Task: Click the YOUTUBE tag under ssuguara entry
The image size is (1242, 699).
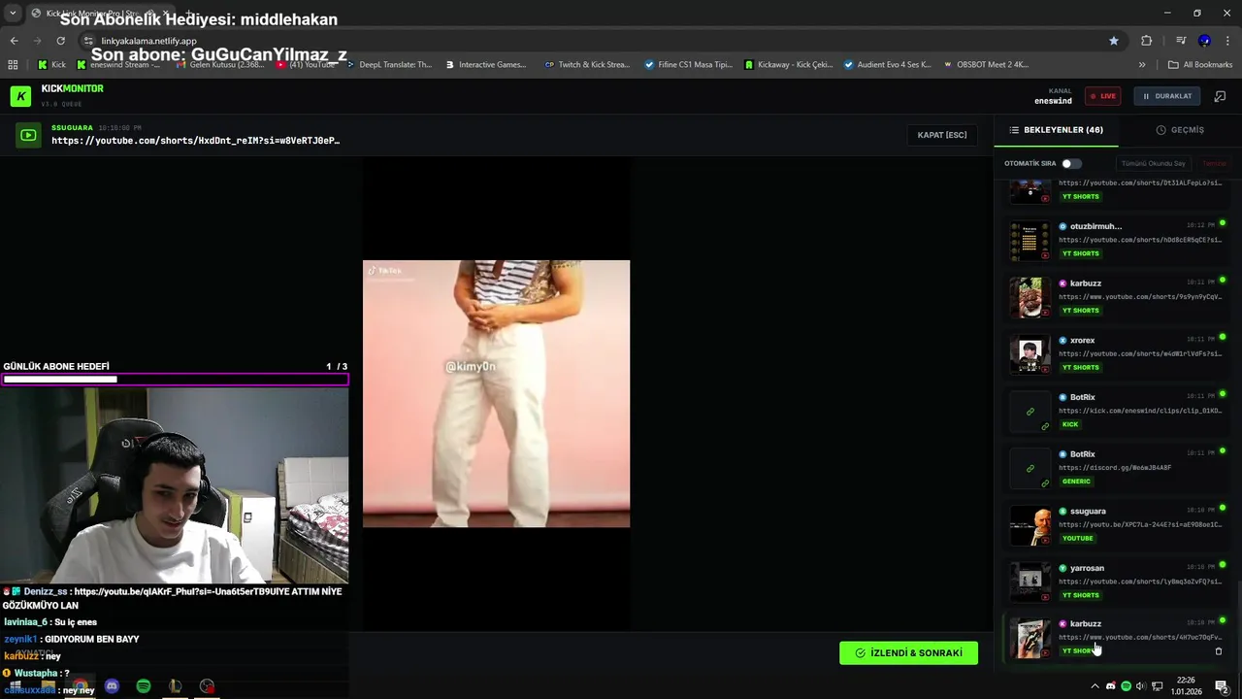Action: [x=1077, y=538]
